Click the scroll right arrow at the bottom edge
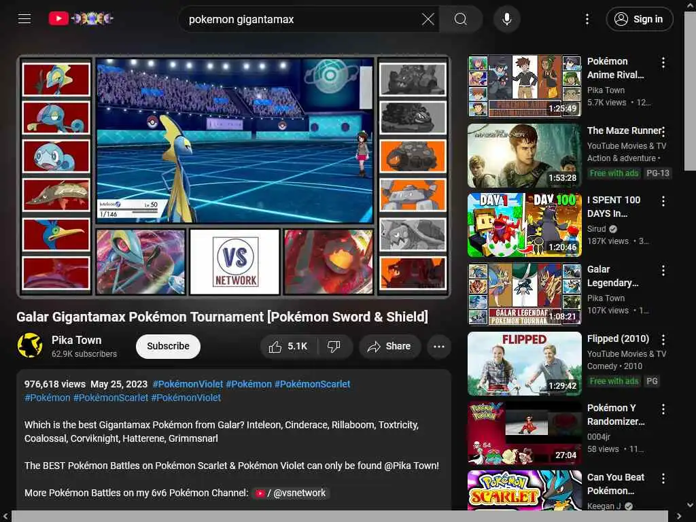 (679, 517)
